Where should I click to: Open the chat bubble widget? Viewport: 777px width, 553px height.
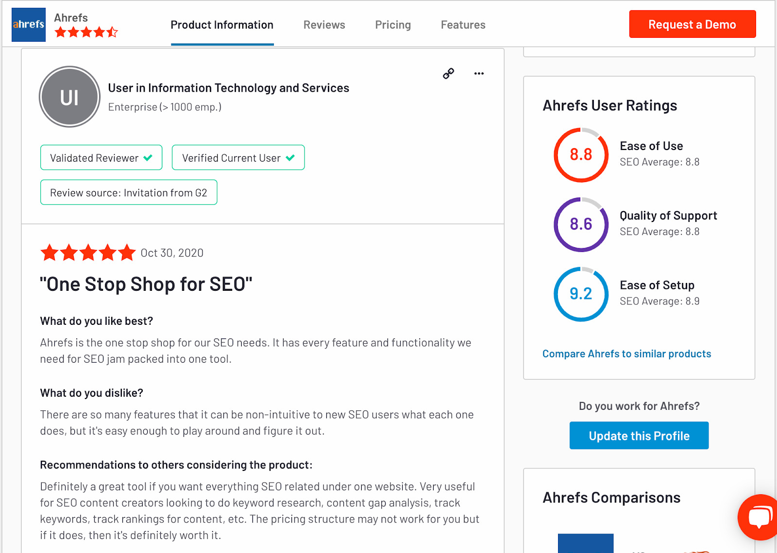760,517
